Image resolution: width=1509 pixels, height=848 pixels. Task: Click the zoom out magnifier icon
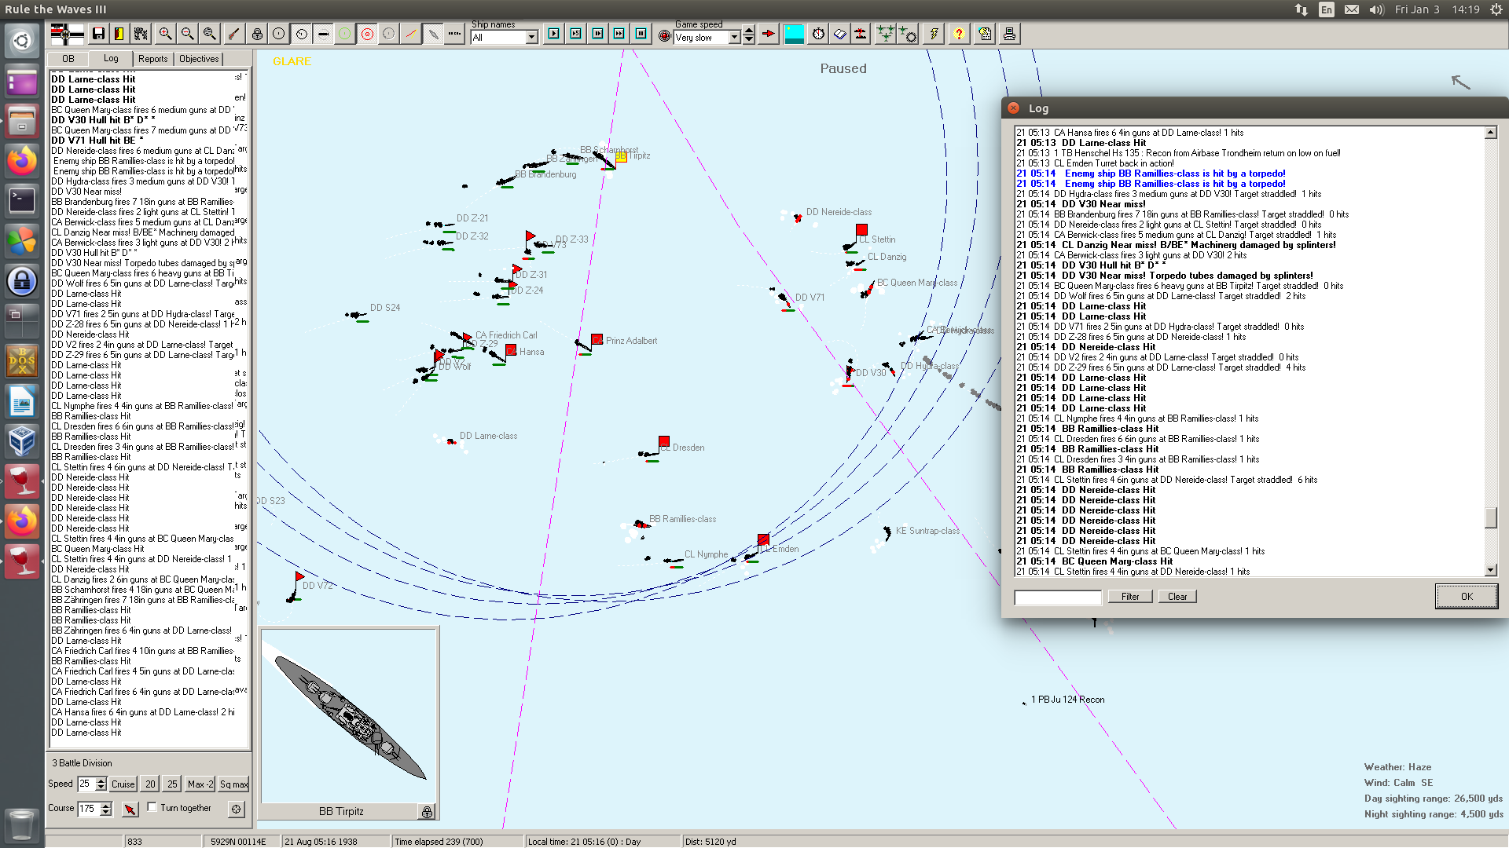pyautogui.click(x=187, y=34)
